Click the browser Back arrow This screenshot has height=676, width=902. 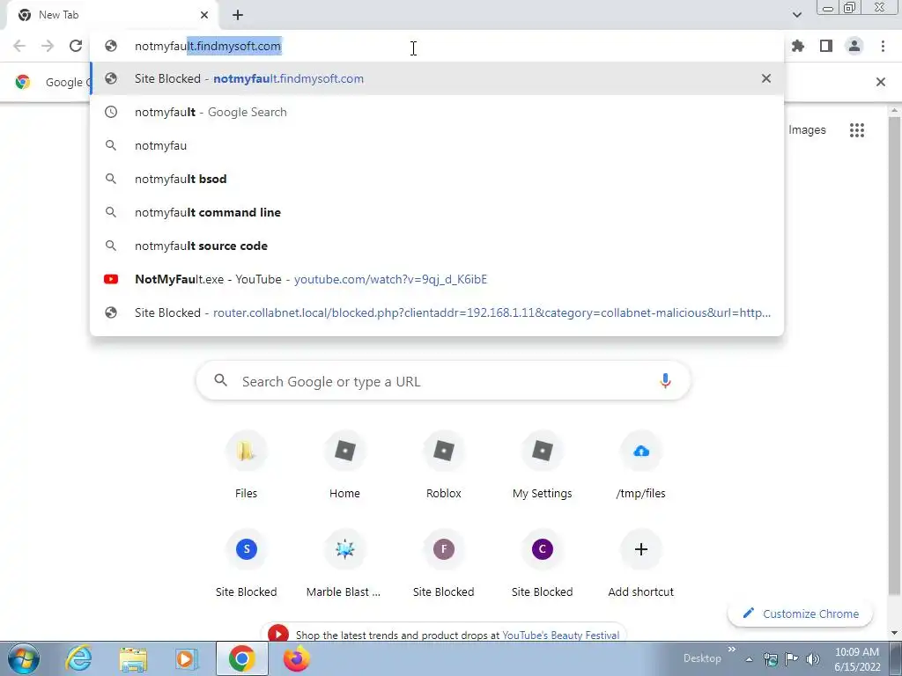click(x=19, y=46)
